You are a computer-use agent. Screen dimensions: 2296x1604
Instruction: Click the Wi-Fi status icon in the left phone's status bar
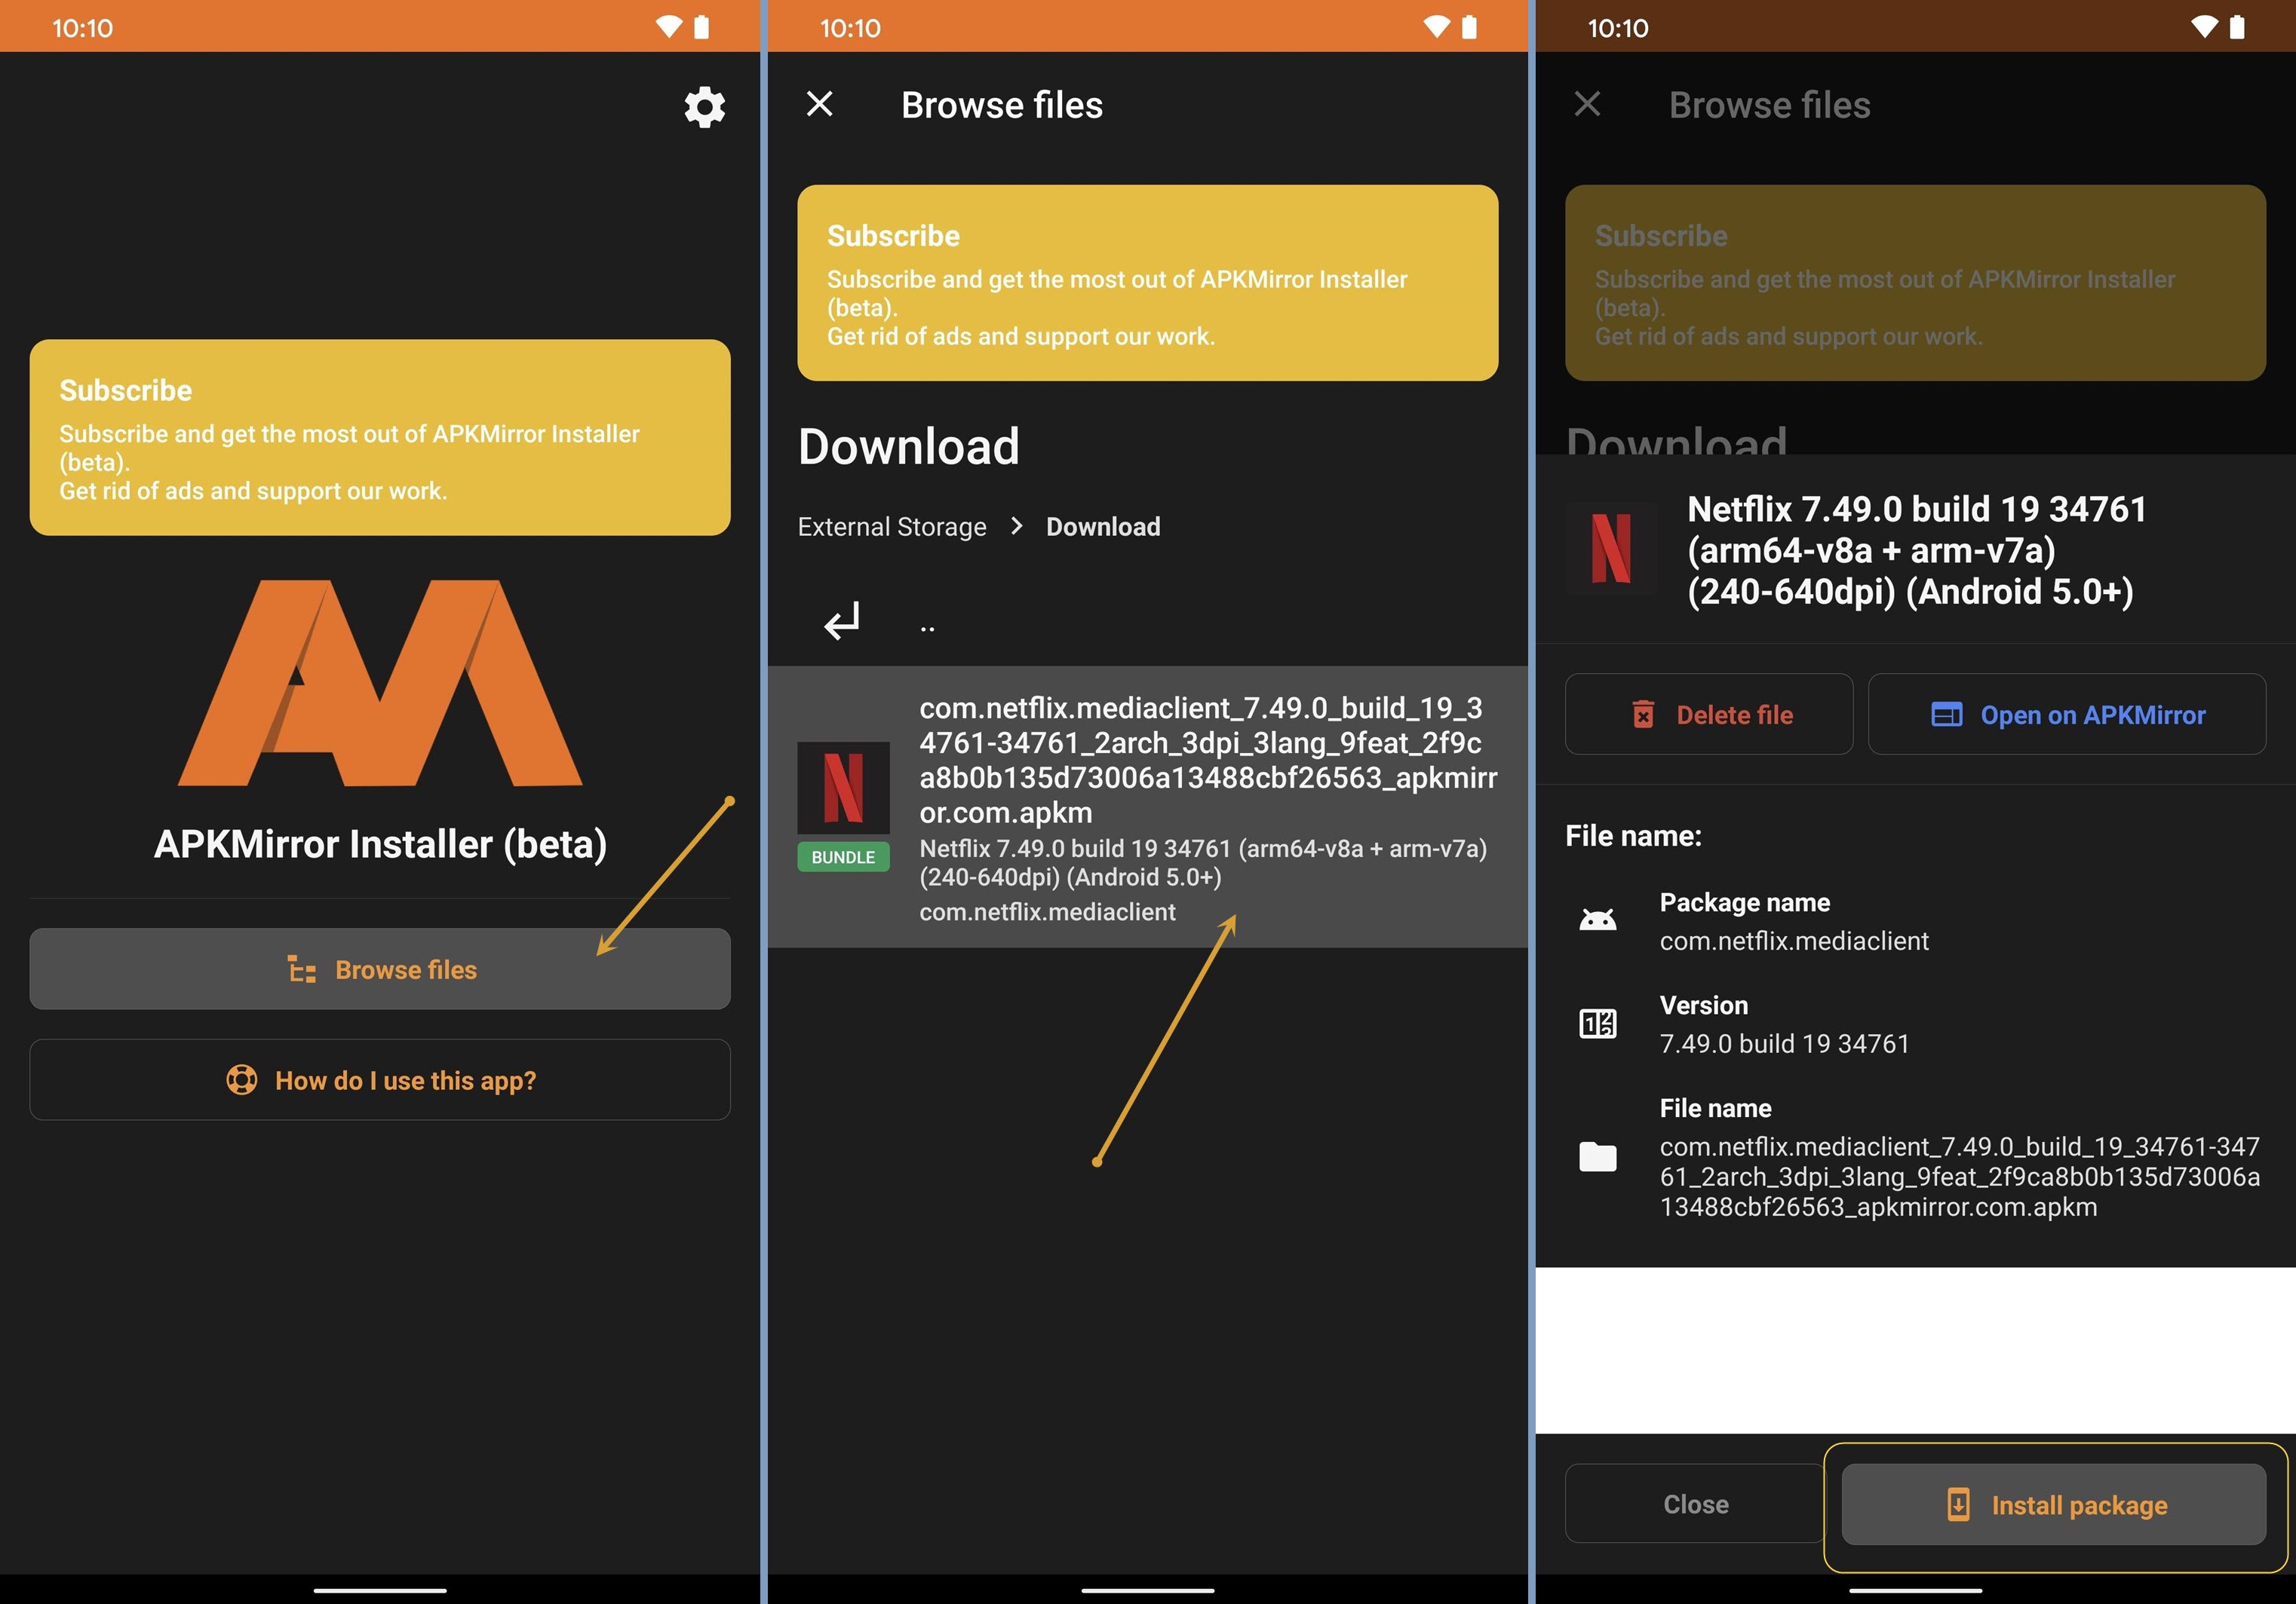pos(668,27)
